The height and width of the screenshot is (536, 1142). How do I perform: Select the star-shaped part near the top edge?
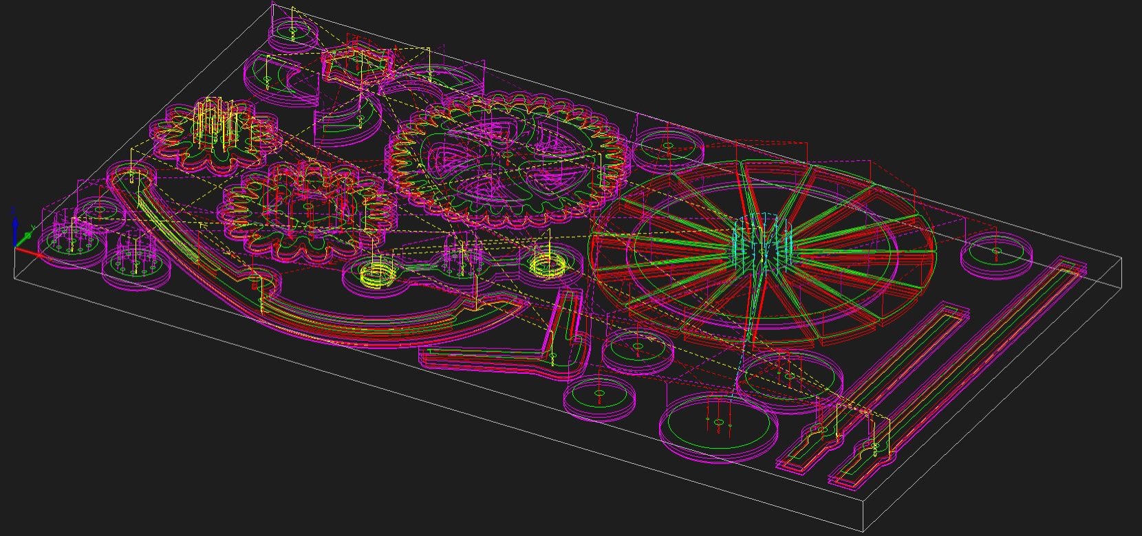click(356, 63)
